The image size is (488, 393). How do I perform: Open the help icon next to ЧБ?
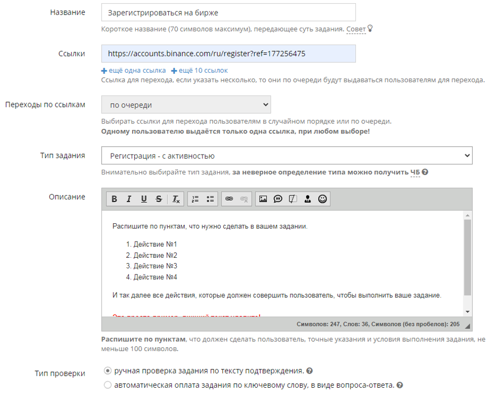tap(425, 172)
